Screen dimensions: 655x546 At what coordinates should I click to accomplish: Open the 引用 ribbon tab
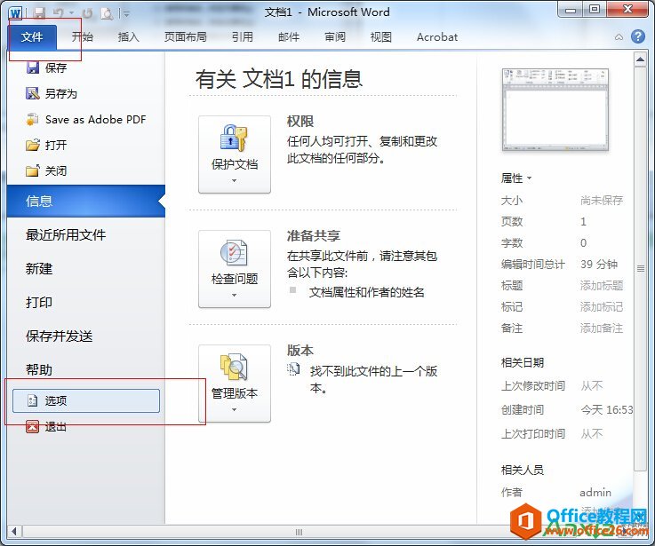tap(243, 37)
